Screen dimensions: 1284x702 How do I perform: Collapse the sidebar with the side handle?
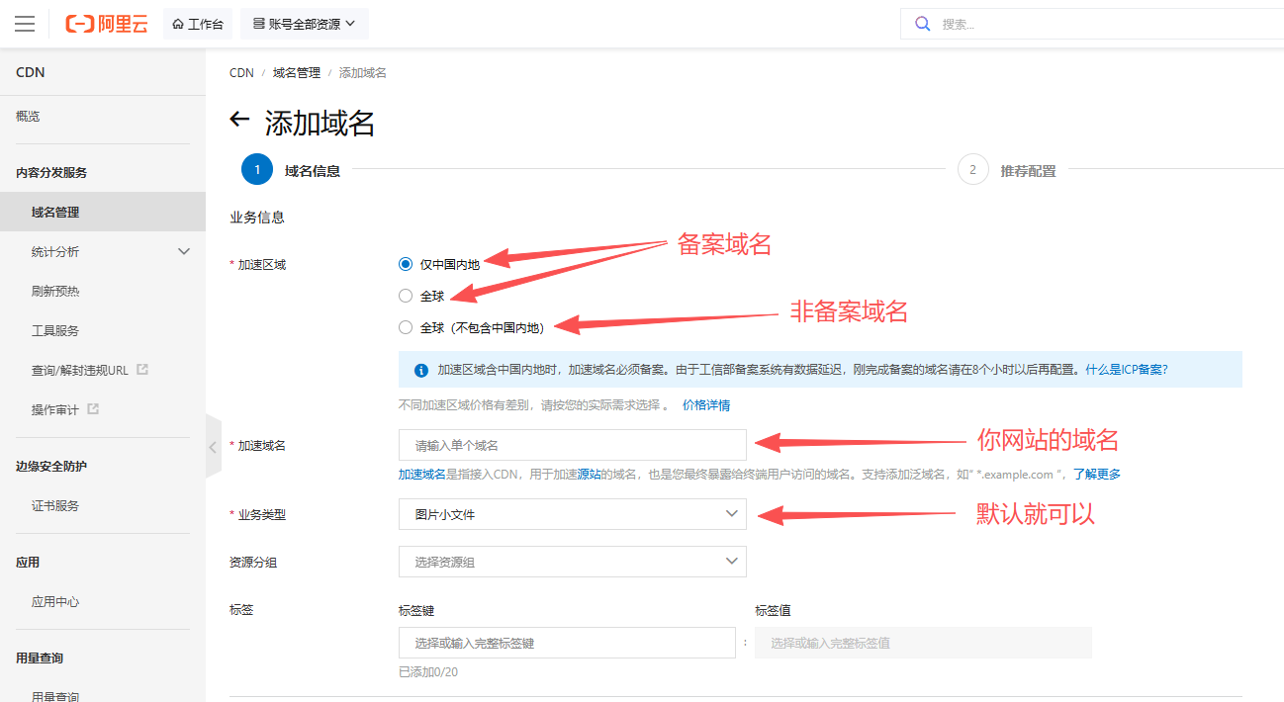click(213, 447)
